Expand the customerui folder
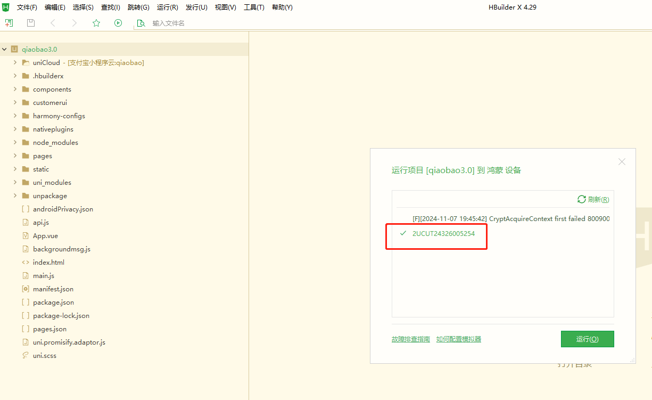Viewport: 652px width, 400px height. (15, 102)
